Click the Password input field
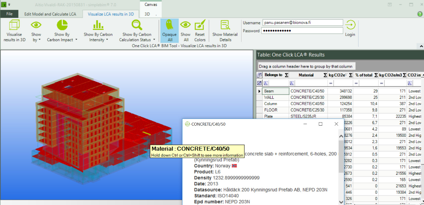424x205 pixels. coord(302,31)
